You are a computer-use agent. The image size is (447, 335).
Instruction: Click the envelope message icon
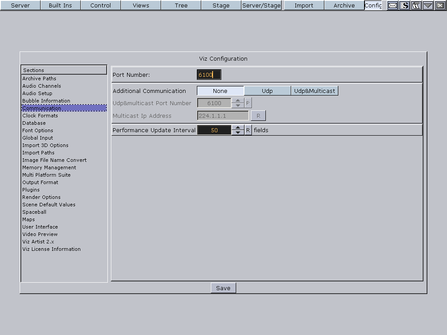392,5
